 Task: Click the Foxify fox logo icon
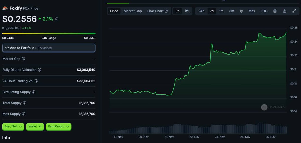5,8
